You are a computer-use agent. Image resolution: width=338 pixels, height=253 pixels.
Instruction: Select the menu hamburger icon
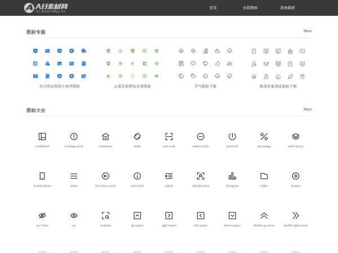74,176
